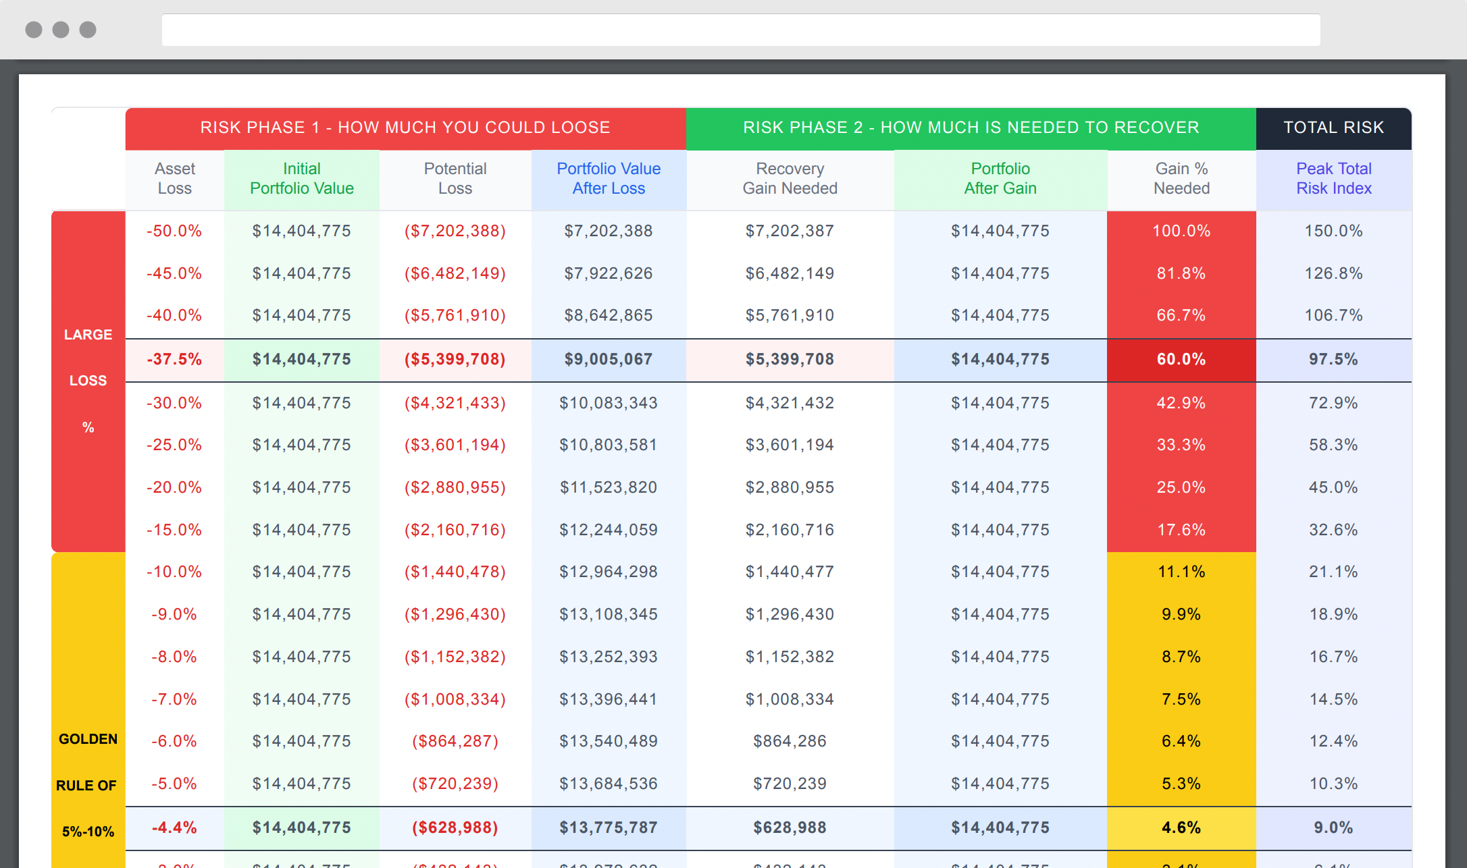Image resolution: width=1467 pixels, height=868 pixels.
Task: Click the Risk Phase 2 green header
Action: click(x=971, y=128)
